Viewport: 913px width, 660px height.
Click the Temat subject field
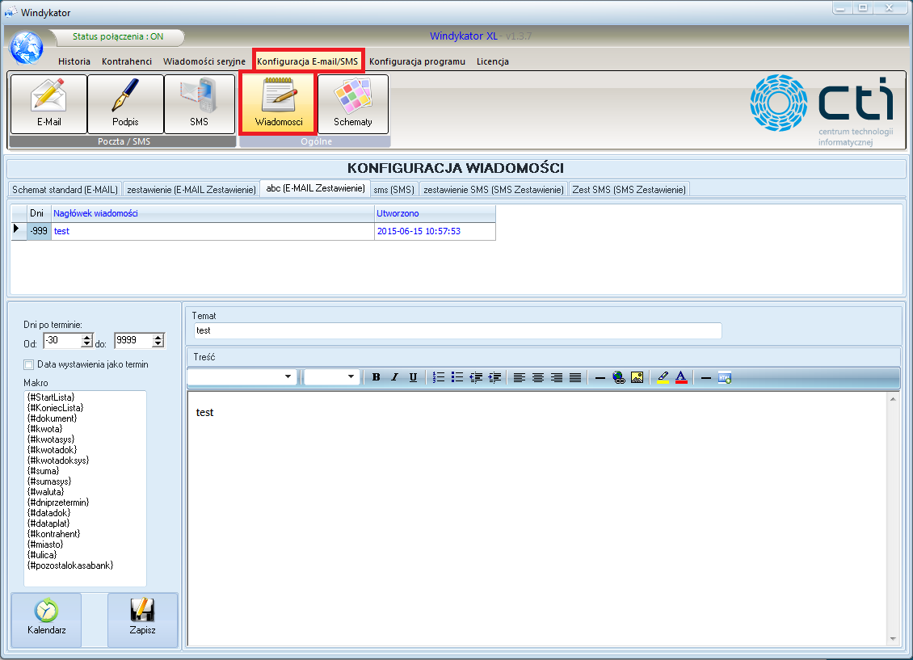coord(457,330)
